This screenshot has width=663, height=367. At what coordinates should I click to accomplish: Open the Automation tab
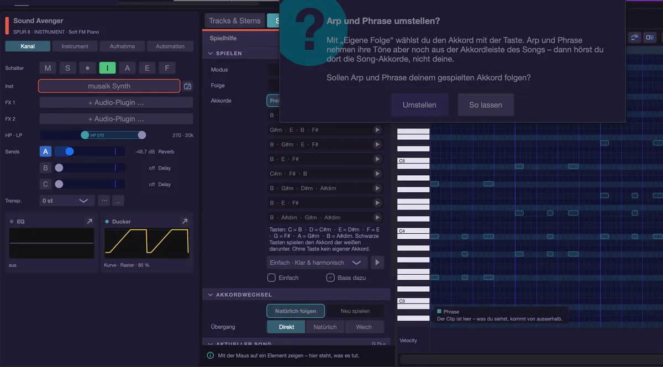(x=170, y=46)
